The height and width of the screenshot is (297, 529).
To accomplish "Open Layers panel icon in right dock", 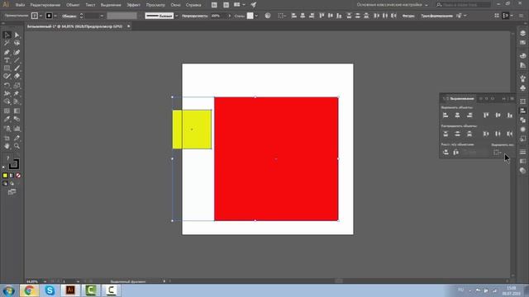I will [522, 33].
